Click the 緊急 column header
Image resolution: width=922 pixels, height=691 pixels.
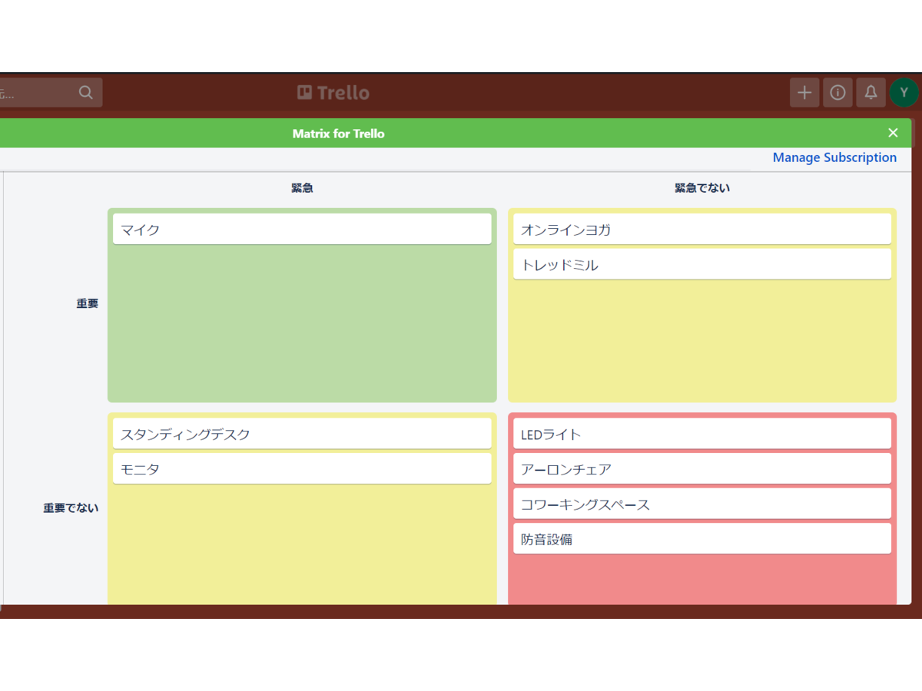coord(302,187)
